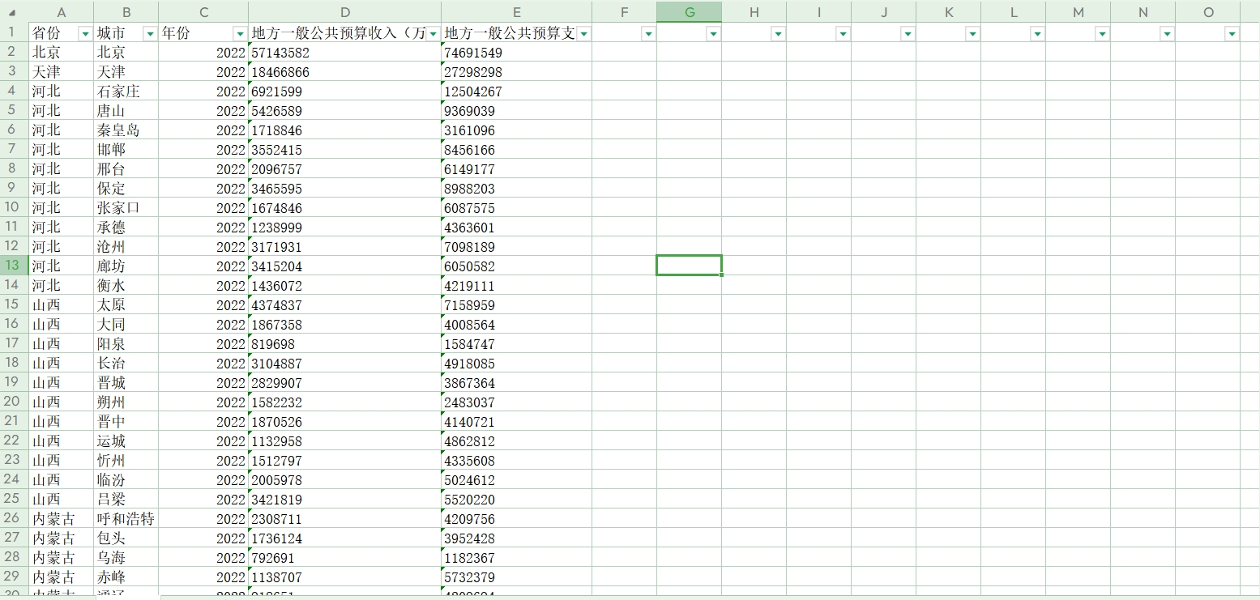Open the filter dropdown in column L

(x=1037, y=33)
